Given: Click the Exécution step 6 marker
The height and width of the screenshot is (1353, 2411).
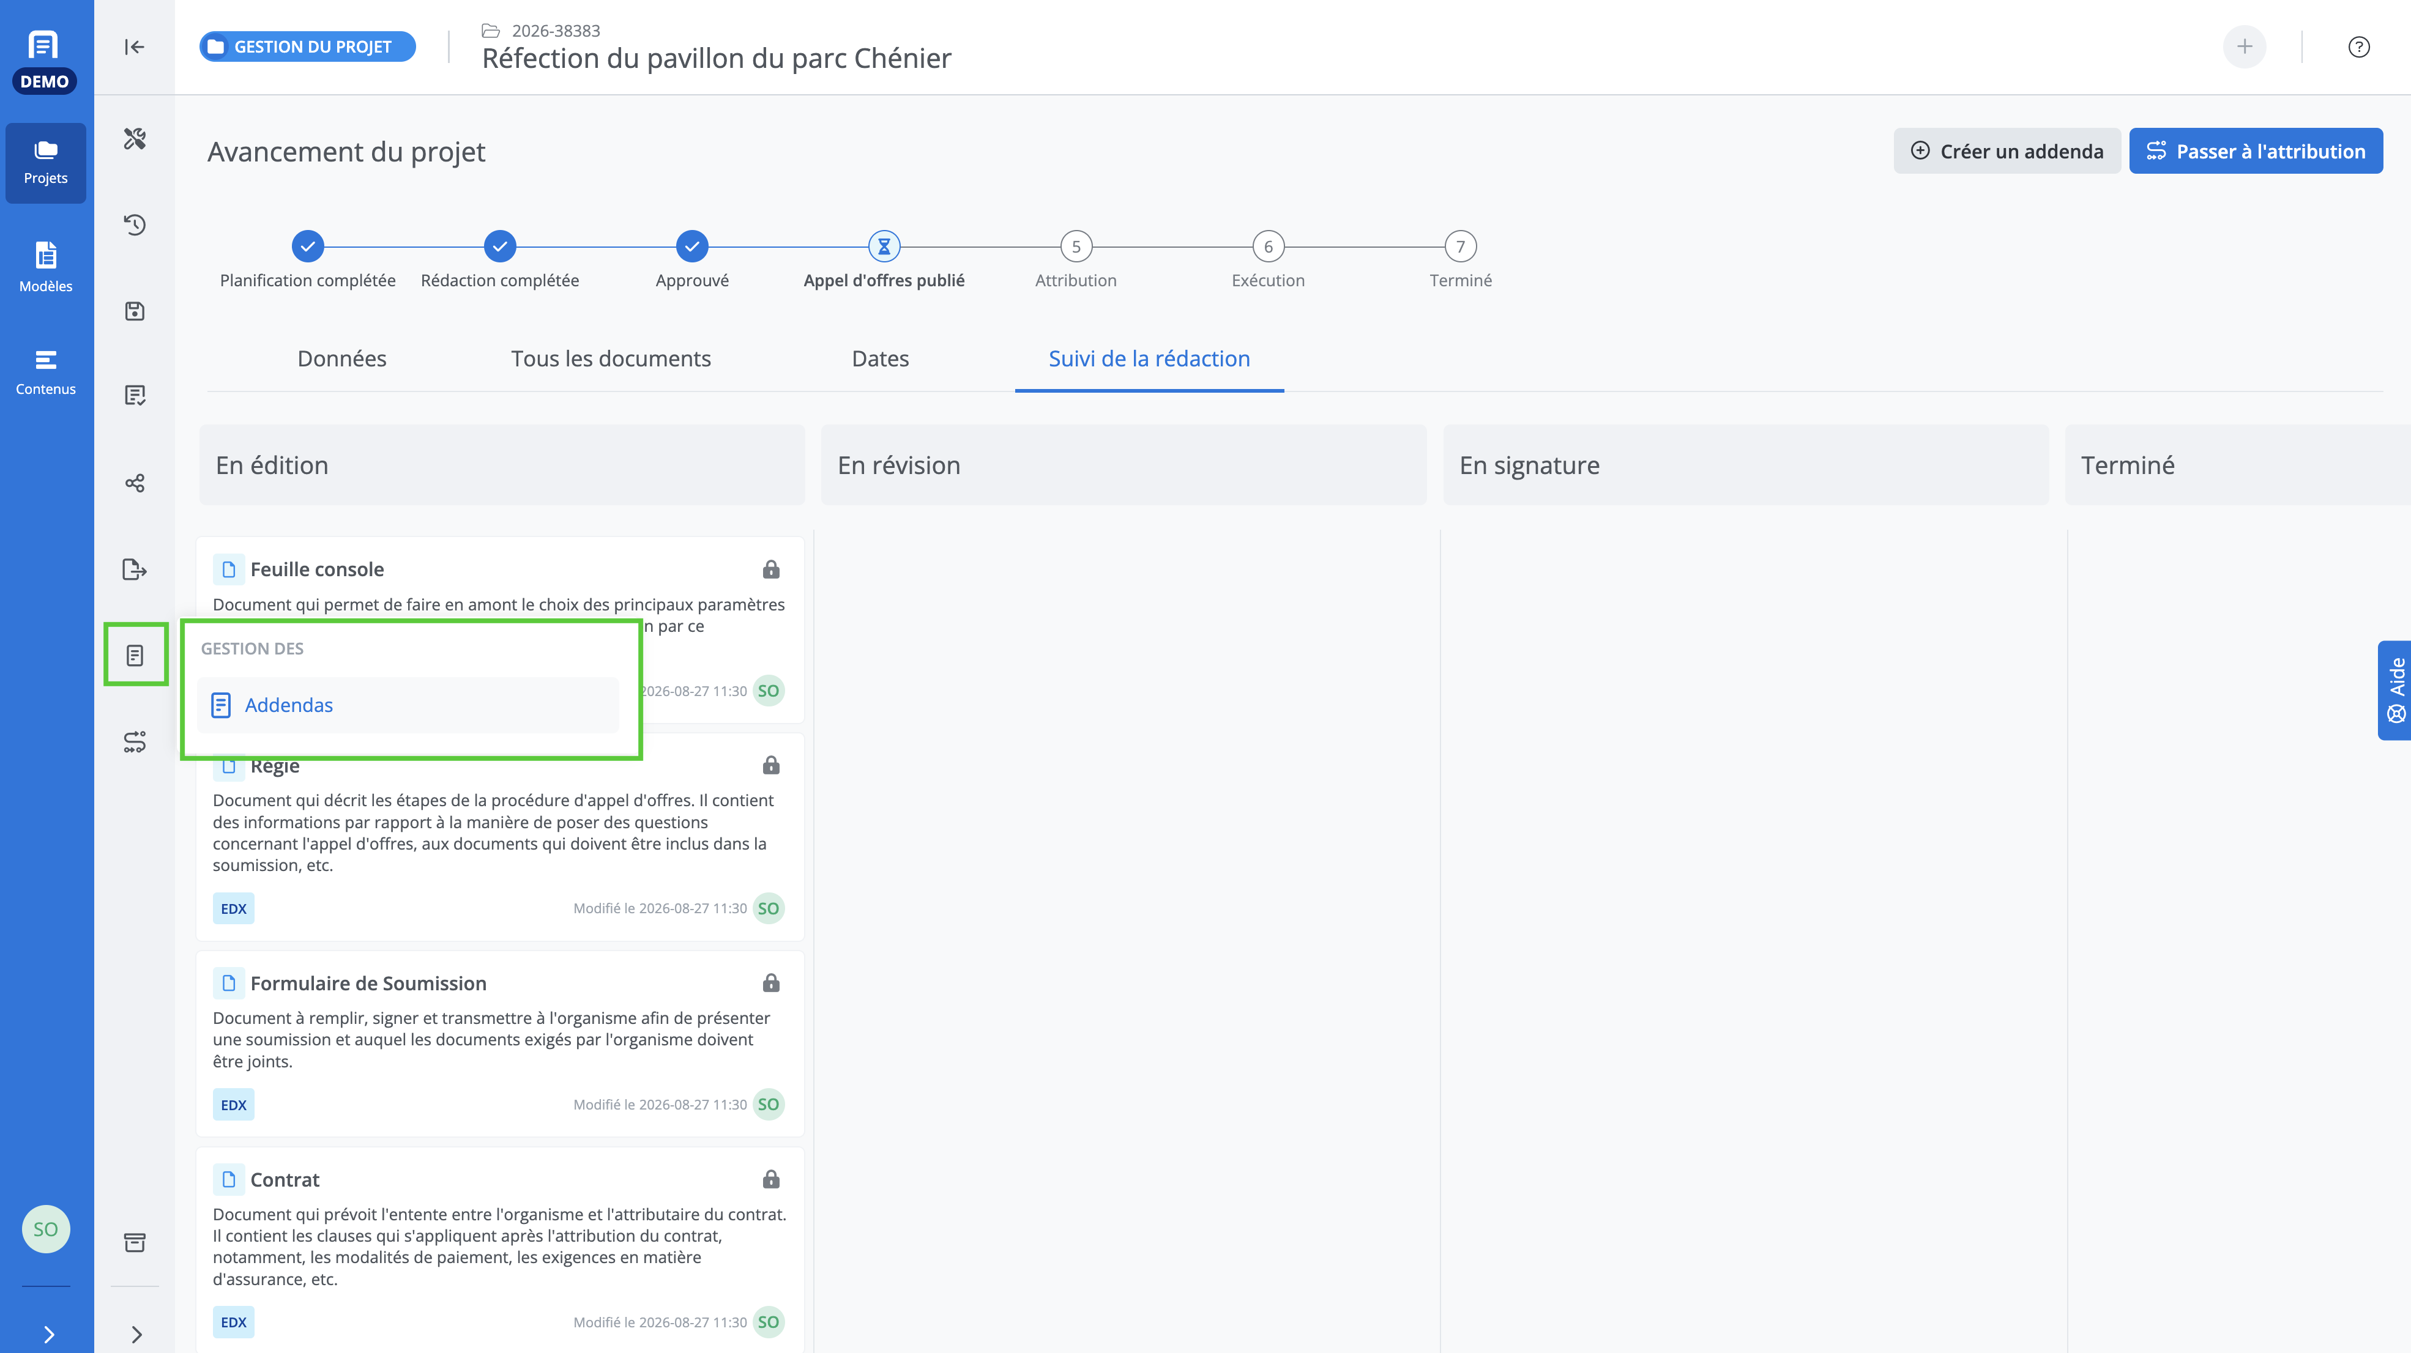Looking at the screenshot, I should (x=1267, y=246).
